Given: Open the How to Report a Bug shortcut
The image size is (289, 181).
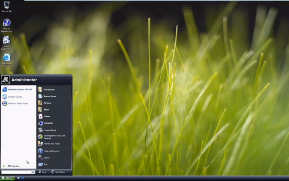Looking at the screenshot, I should (7, 25).
